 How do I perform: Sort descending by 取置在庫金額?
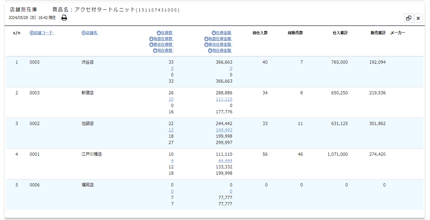click(218, 39)
